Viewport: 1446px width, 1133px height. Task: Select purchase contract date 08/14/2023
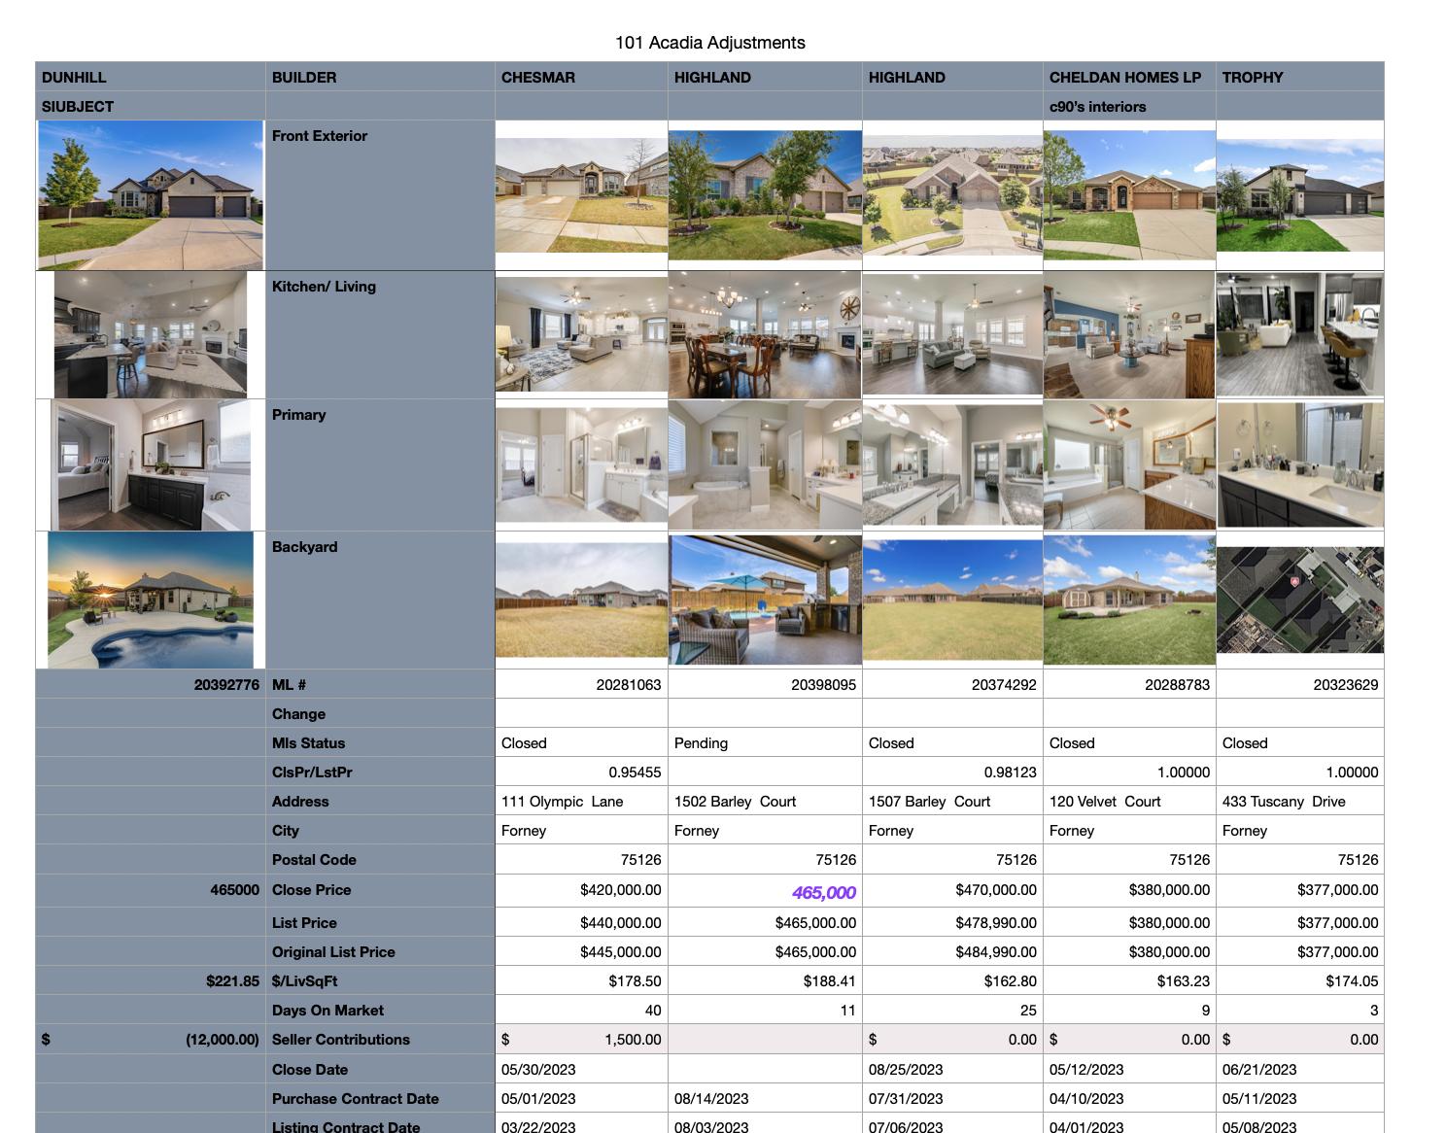(x=711, y=1099)
